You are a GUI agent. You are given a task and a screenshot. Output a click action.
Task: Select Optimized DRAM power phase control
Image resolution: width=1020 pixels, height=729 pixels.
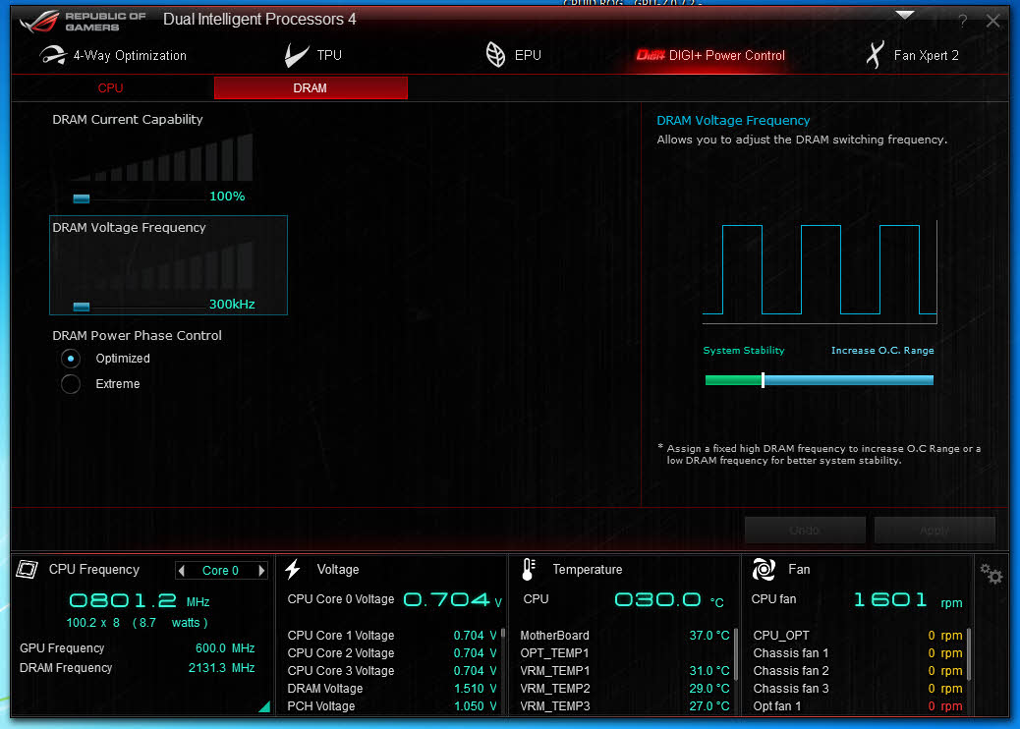click(x=71, y=359)
